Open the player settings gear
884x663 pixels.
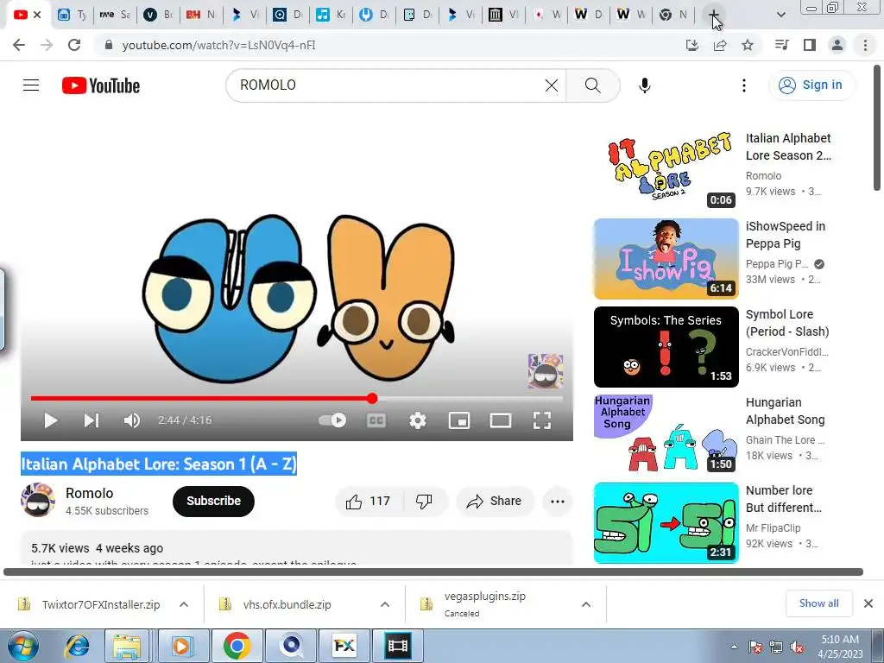pyautogui.click(x=418, y=420)
